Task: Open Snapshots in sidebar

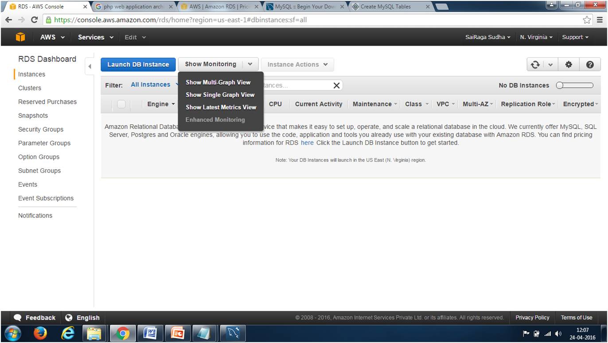Action: click(33, 116)
